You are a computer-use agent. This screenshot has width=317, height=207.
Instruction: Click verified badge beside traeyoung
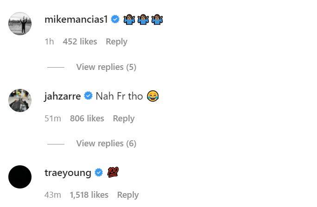[99, 173]
